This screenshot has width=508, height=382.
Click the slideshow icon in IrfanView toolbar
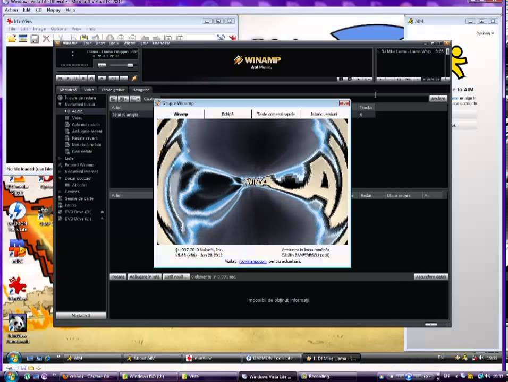(x=23, y=39)
